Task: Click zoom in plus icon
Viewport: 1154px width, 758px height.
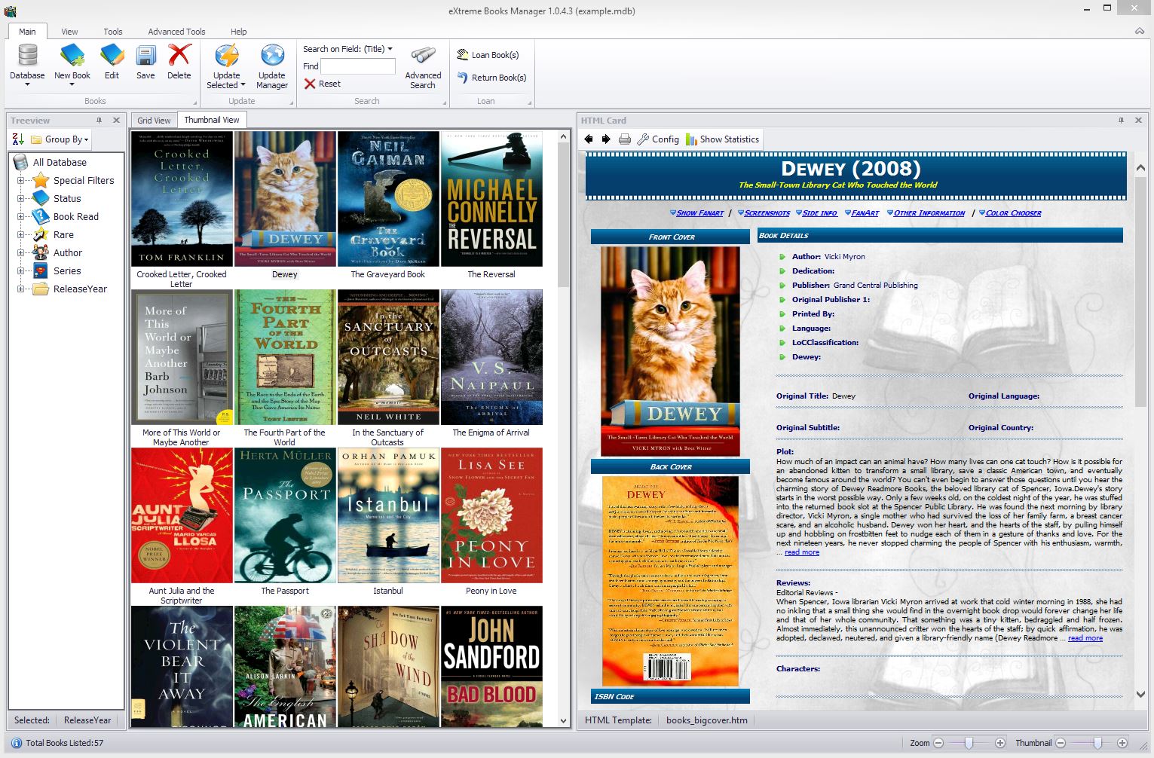Action: click(x=1000, y=743)
